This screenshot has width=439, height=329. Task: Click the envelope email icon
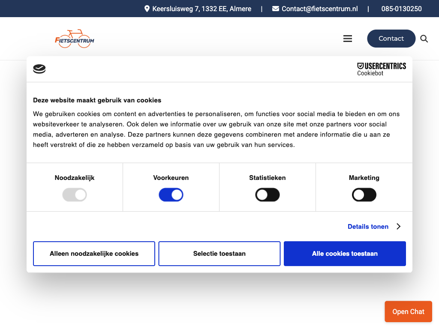pos(276,9)
